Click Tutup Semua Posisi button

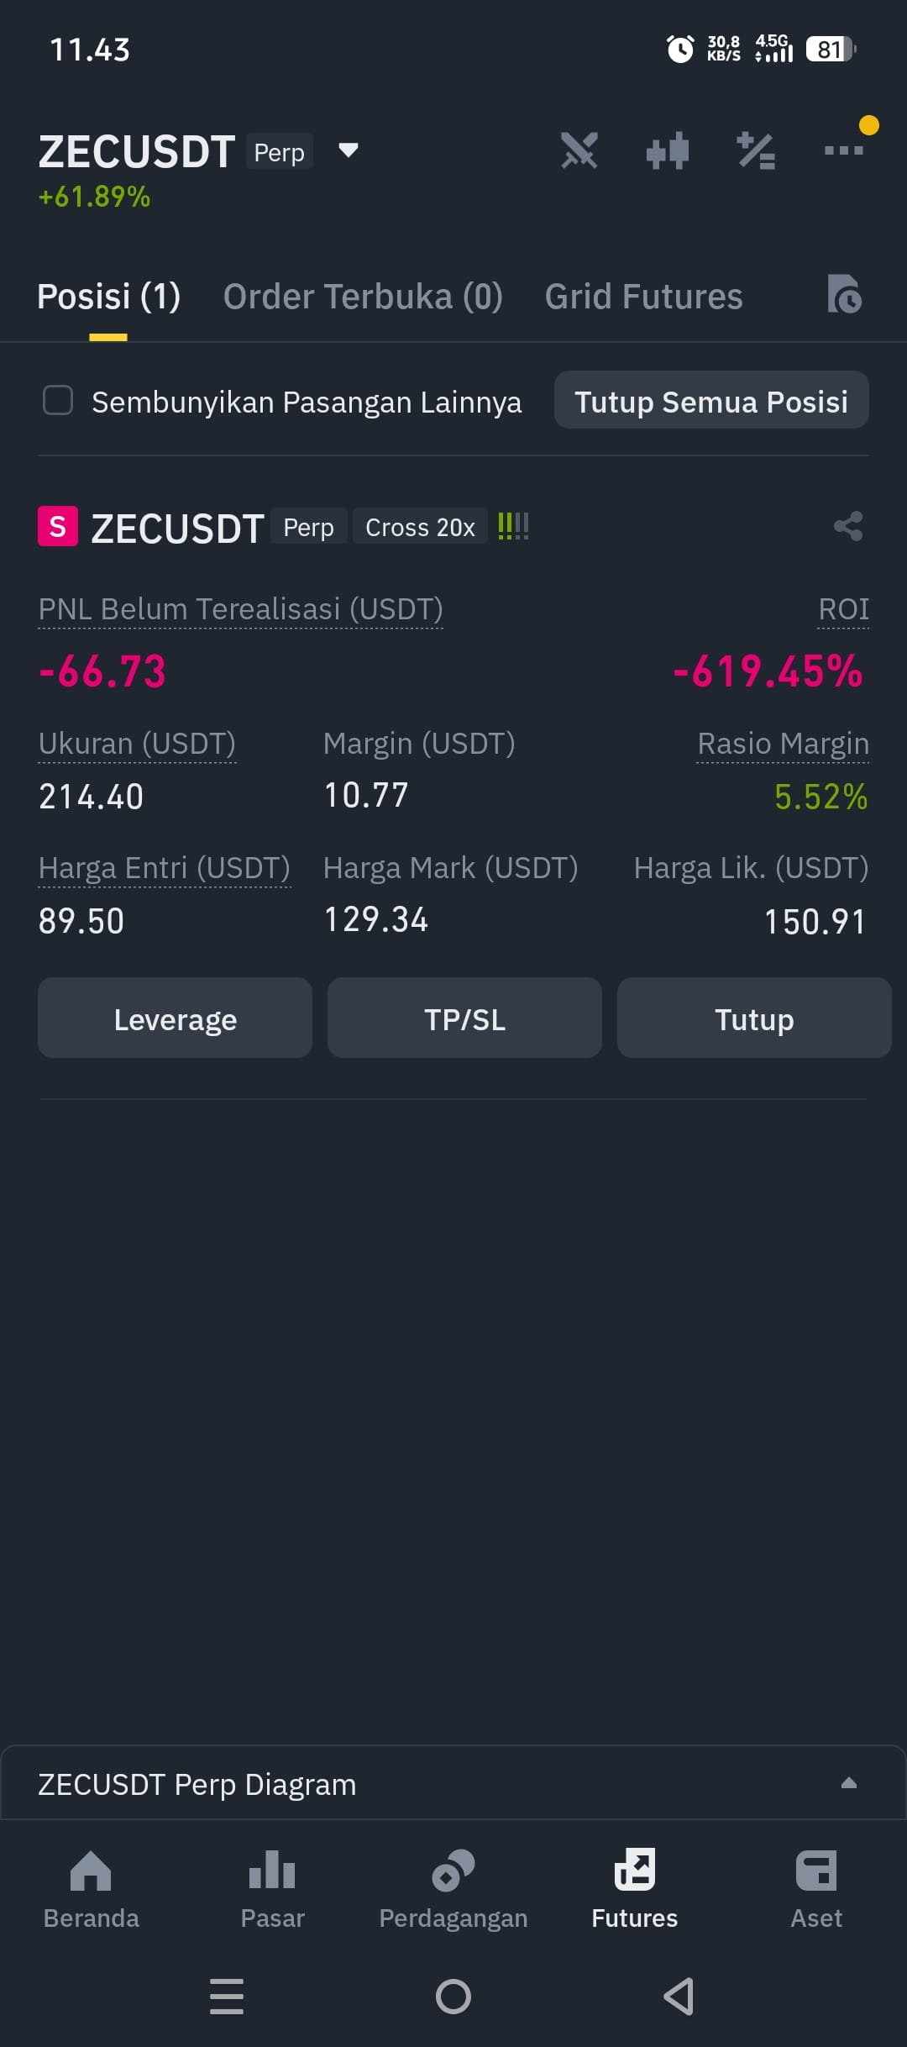(x=711, y=400)
